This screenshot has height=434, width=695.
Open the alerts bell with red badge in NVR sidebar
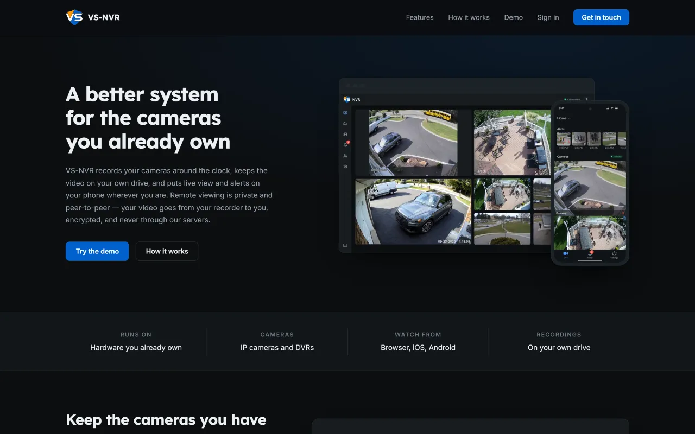(x=345, y=145)
